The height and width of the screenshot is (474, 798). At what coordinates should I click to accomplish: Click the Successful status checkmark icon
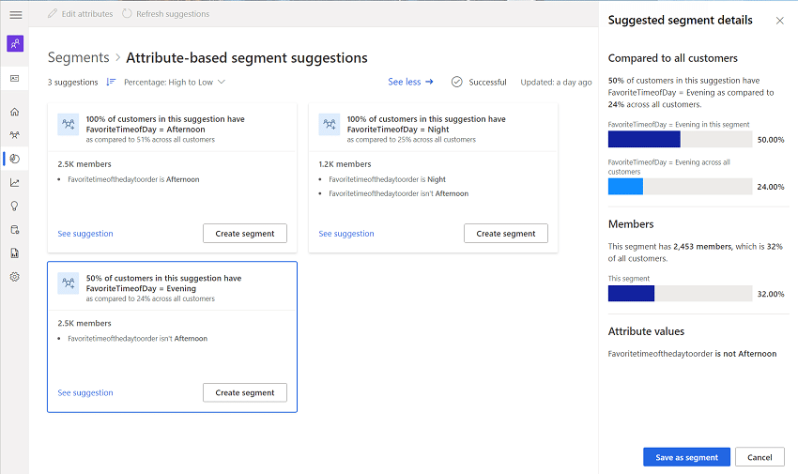point(457,82)
